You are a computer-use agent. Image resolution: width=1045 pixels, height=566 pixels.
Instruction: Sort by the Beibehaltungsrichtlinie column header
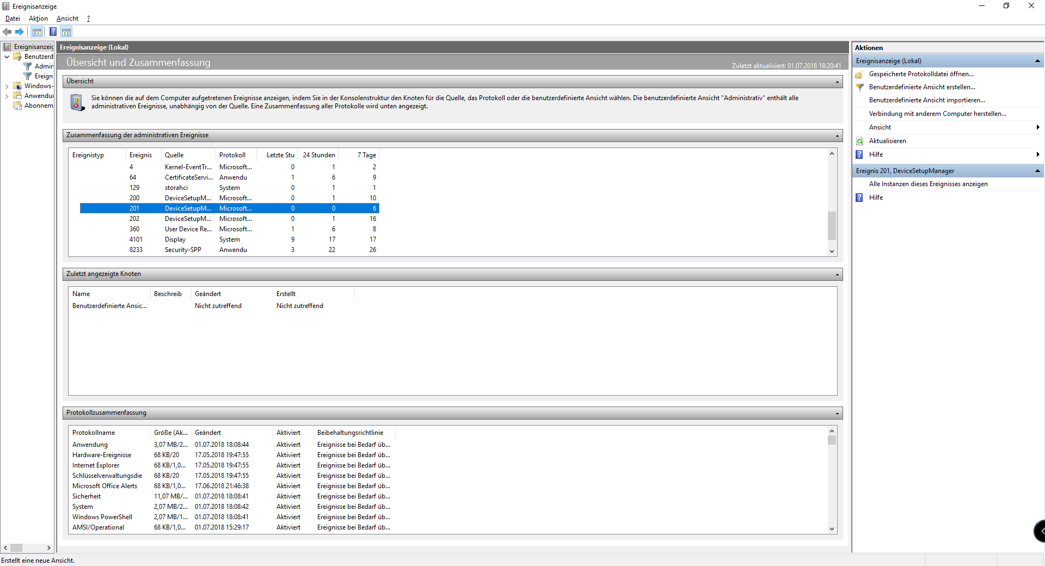[354, 433]
